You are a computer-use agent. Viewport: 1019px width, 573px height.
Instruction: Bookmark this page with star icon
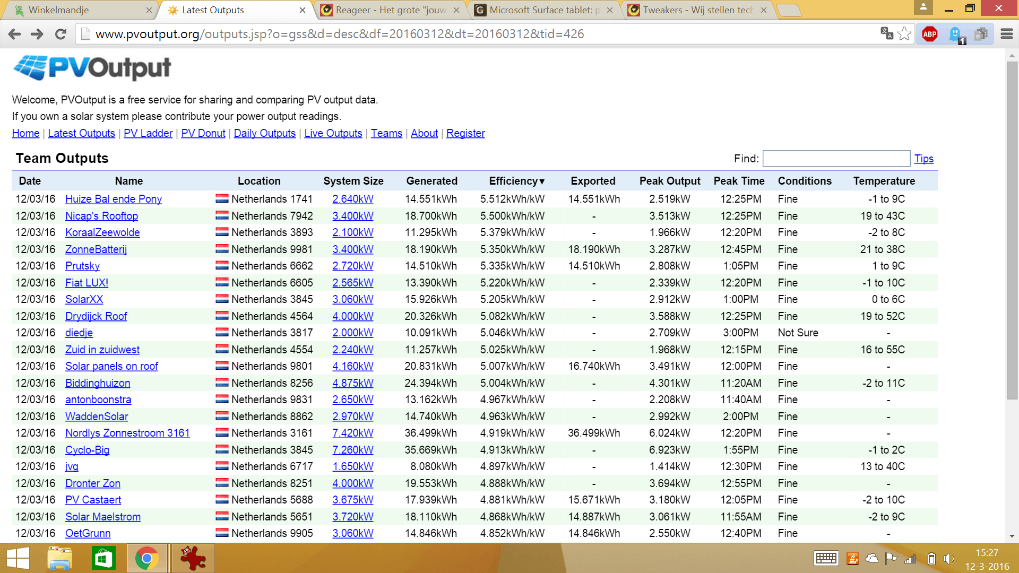(904, 34)
